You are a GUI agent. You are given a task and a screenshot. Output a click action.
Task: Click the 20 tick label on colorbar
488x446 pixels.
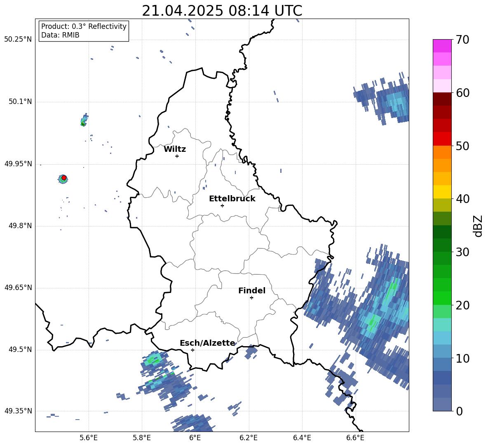[x=462, y=305]
